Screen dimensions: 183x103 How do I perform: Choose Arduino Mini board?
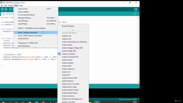pyautogui.click(x=73, y=66)
